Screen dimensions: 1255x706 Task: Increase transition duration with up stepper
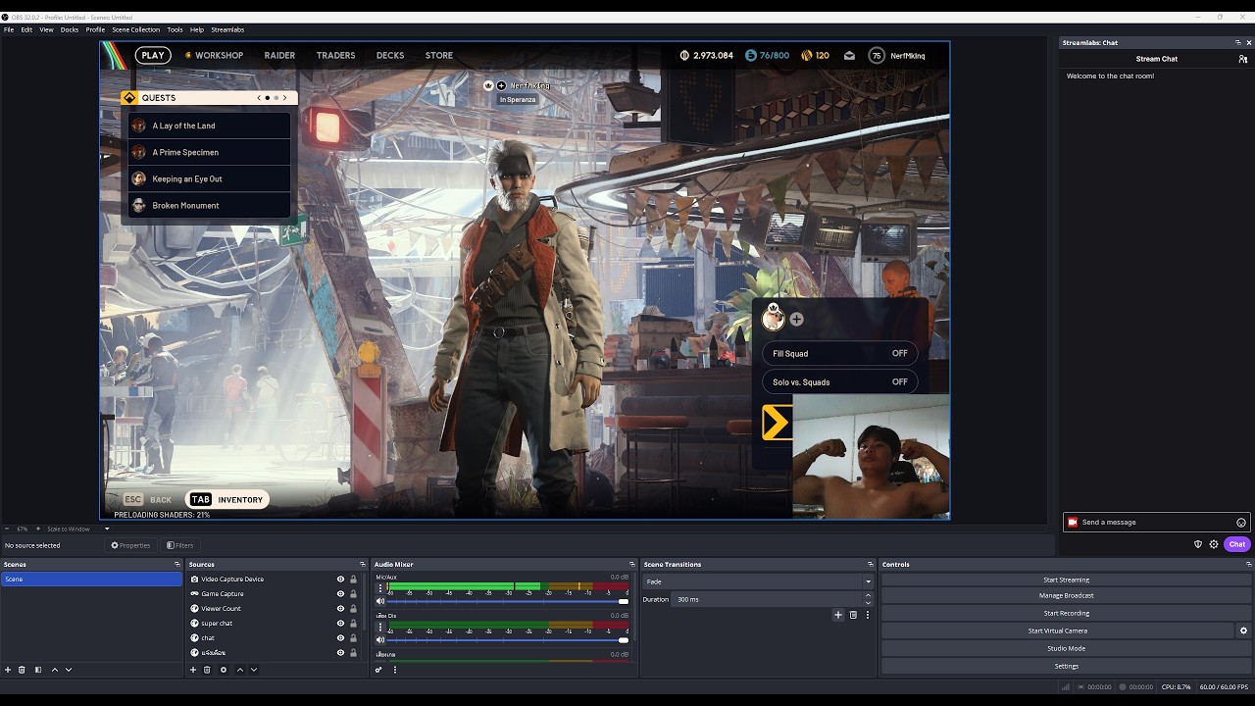point(868,595)
